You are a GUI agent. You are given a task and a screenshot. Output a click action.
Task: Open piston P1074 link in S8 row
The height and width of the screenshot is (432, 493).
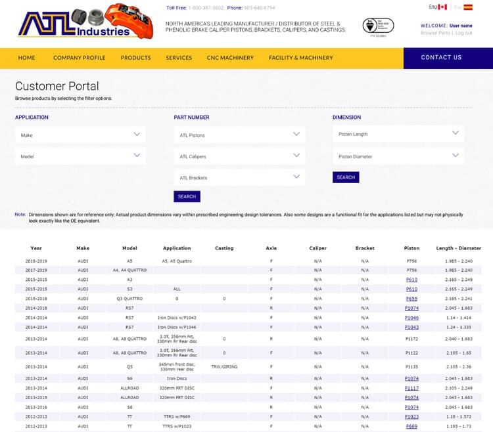[411, 407]
